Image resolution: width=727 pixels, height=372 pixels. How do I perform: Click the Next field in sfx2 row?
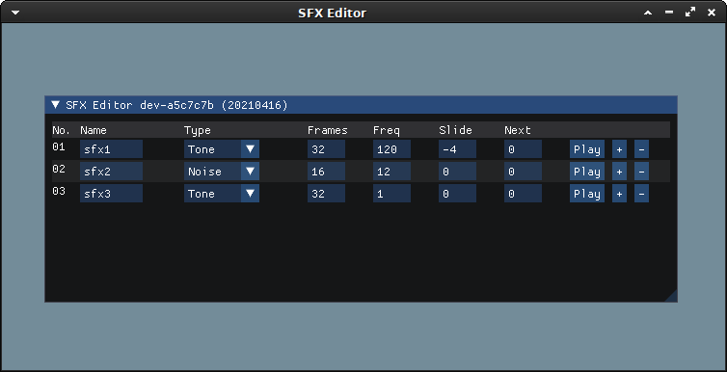pyautogui.click(x=523, y=172)
